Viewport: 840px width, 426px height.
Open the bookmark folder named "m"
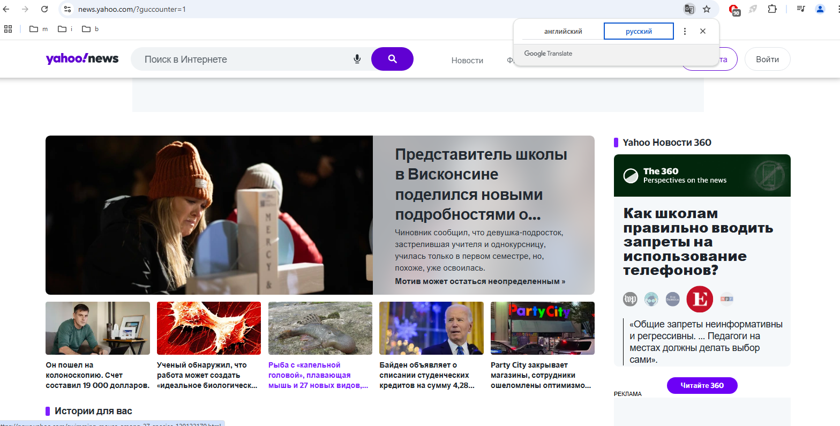(x=39, y=29)
